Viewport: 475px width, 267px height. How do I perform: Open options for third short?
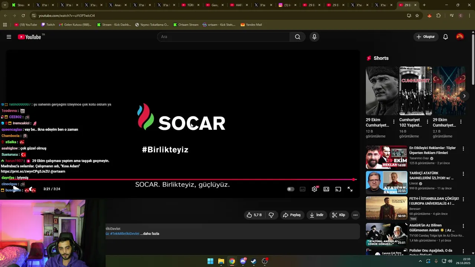pos(461,122)
